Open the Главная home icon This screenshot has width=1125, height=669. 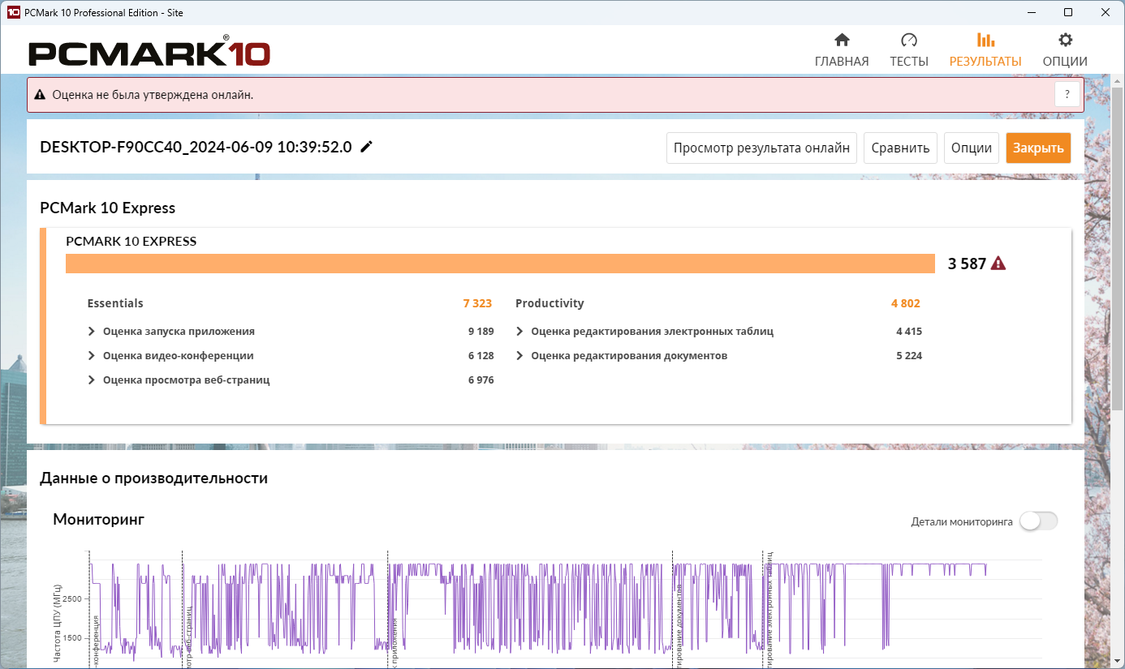842,40
